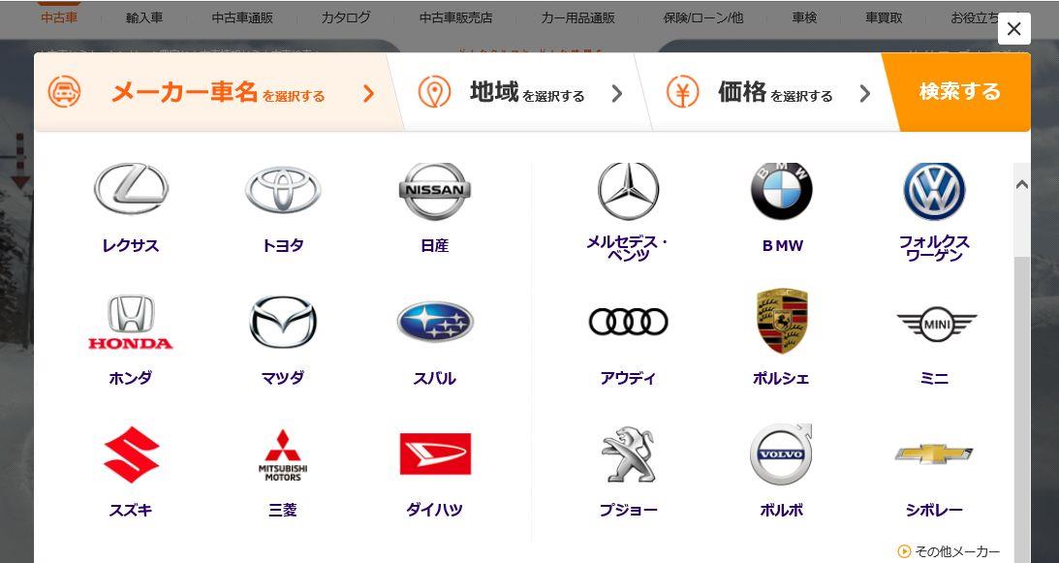Switch to 価格を選択する step
The height and width of the screenshot is (563, 1059).
pyautogui.click(x=765, y=92)
